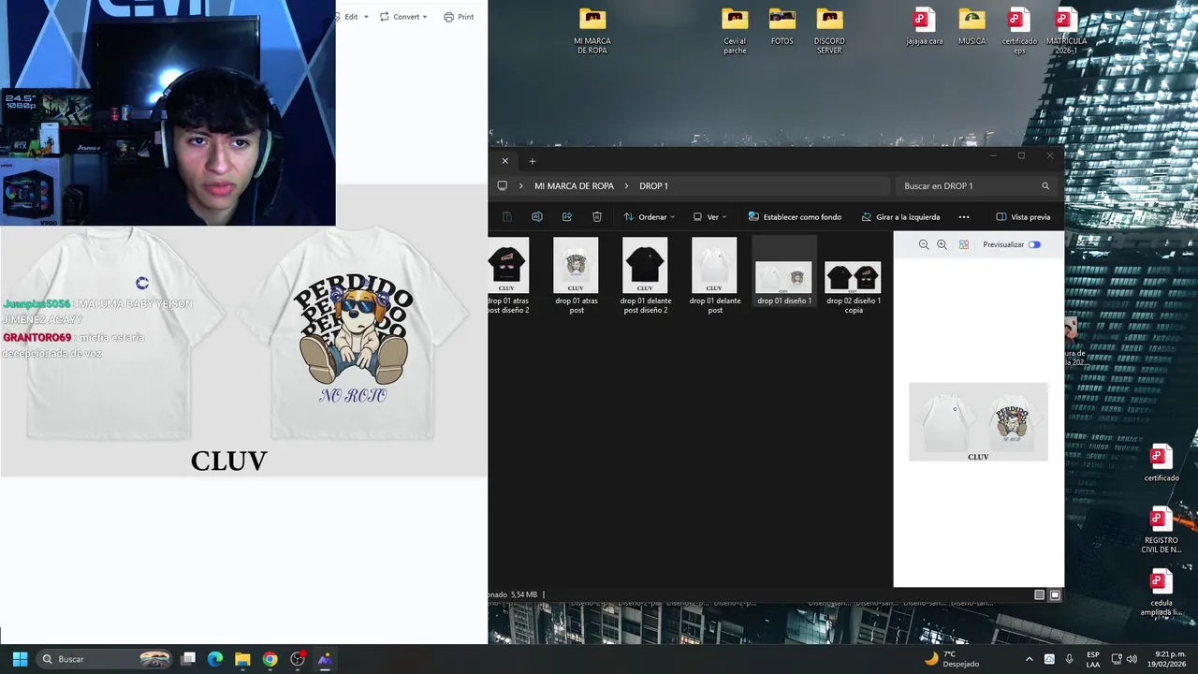Image resolution: width=1198 pixels, height=674 pixels.
Task: Open Microsoft Edge from taskbar
Action: 215,659
